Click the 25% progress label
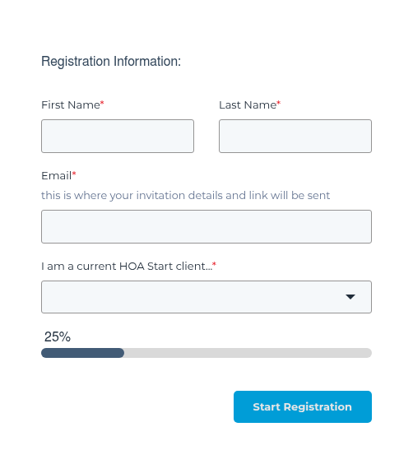Screen dimensions: 413x464 click(x=58, y=336)
